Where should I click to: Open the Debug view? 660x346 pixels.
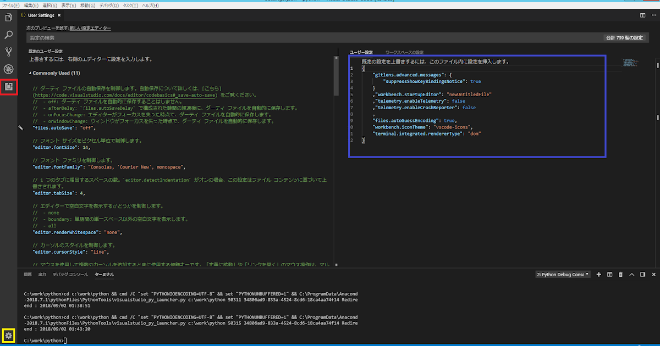[x=8, y=69]
